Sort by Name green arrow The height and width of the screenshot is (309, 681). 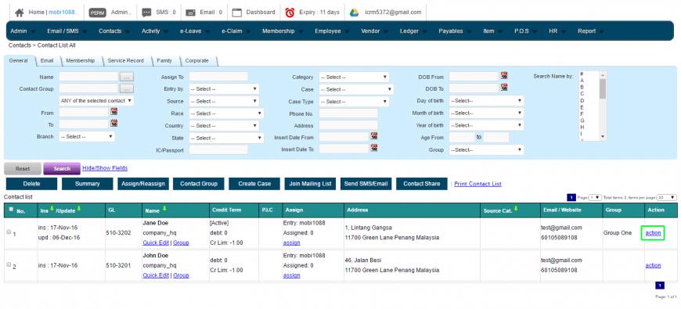coord(164,209)
